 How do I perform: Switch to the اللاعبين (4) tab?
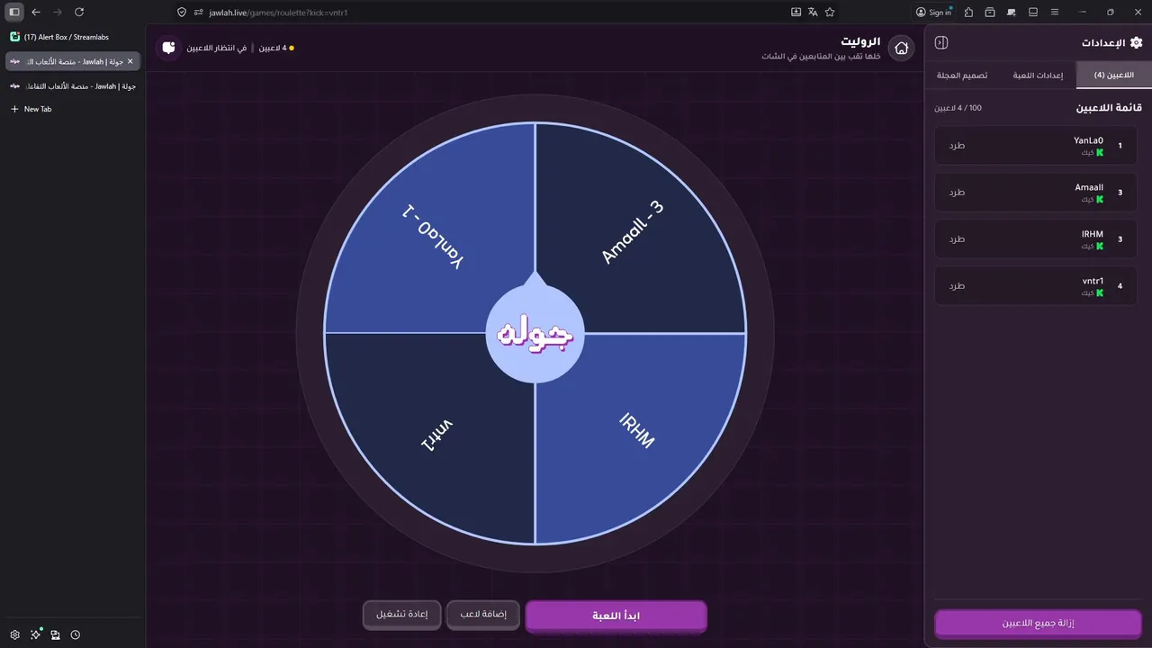[x=1113, y=75]
